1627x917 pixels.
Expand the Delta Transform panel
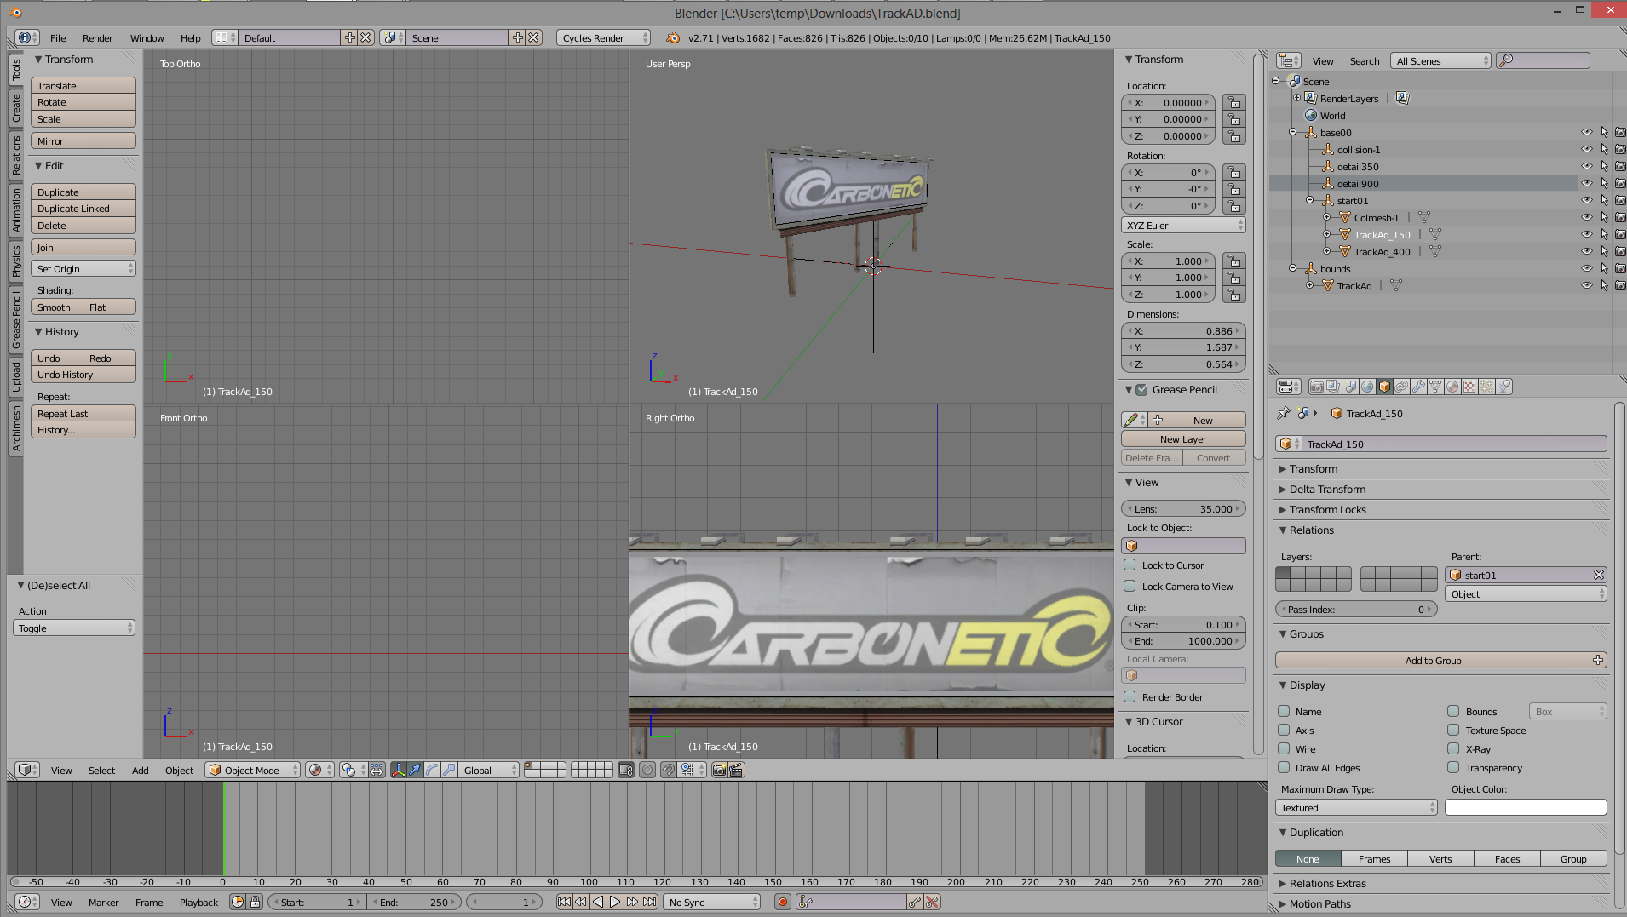coord(1327,489)
